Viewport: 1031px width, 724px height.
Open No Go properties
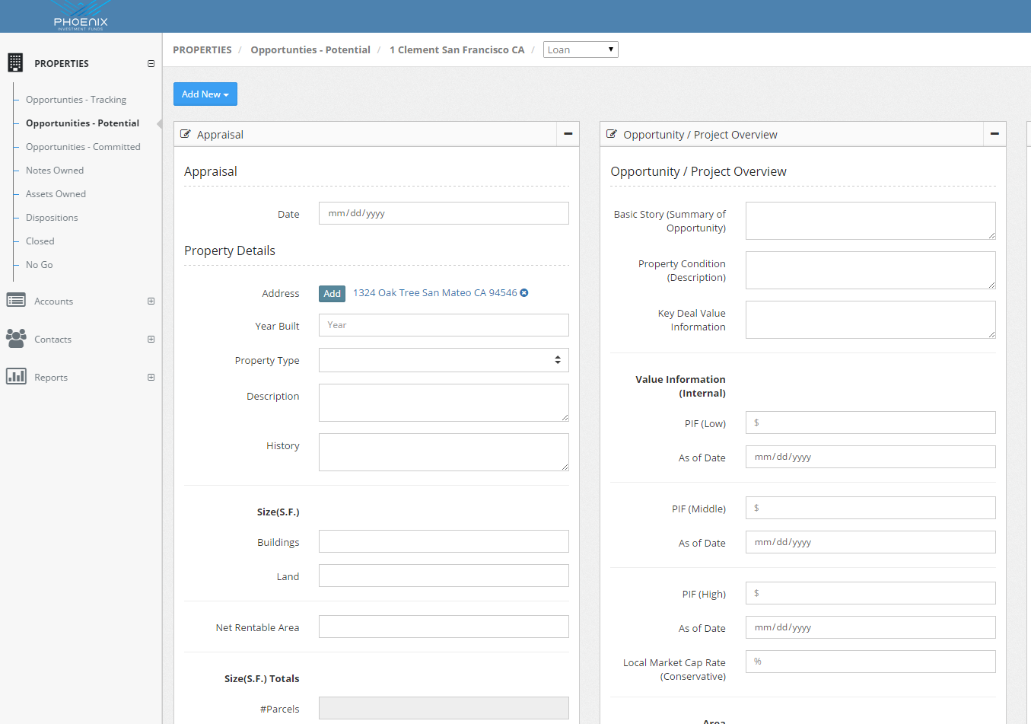(40, 264)
